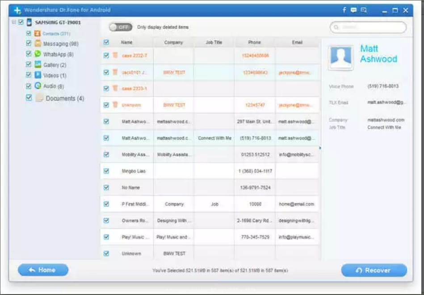Select the Contacts category icon
The height and width of the screenshot is (295, 424).
click(38, 33)
